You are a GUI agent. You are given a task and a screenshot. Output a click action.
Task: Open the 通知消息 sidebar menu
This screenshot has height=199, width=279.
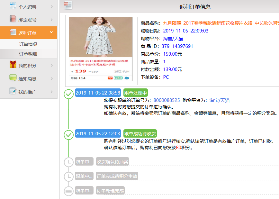click(x=27, y=78)
